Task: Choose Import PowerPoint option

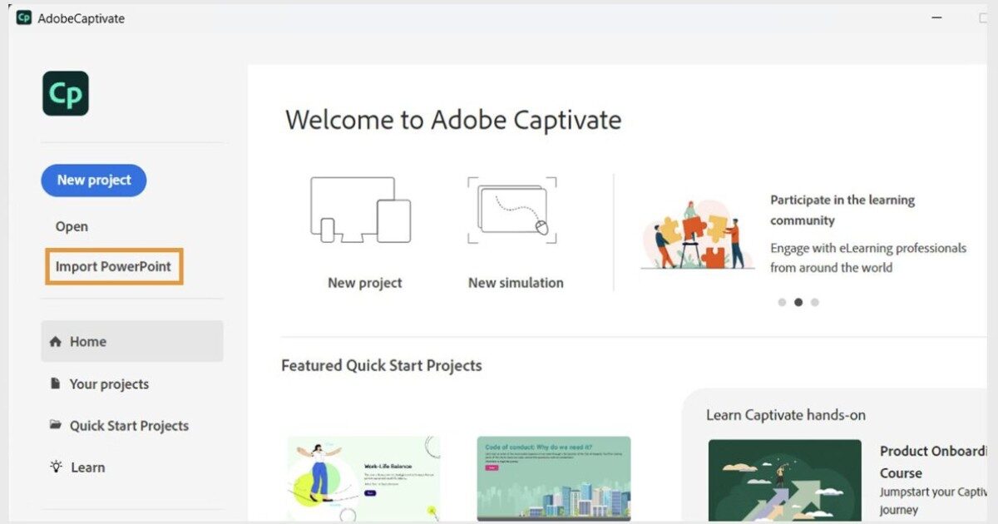Action: click(114, 267)
